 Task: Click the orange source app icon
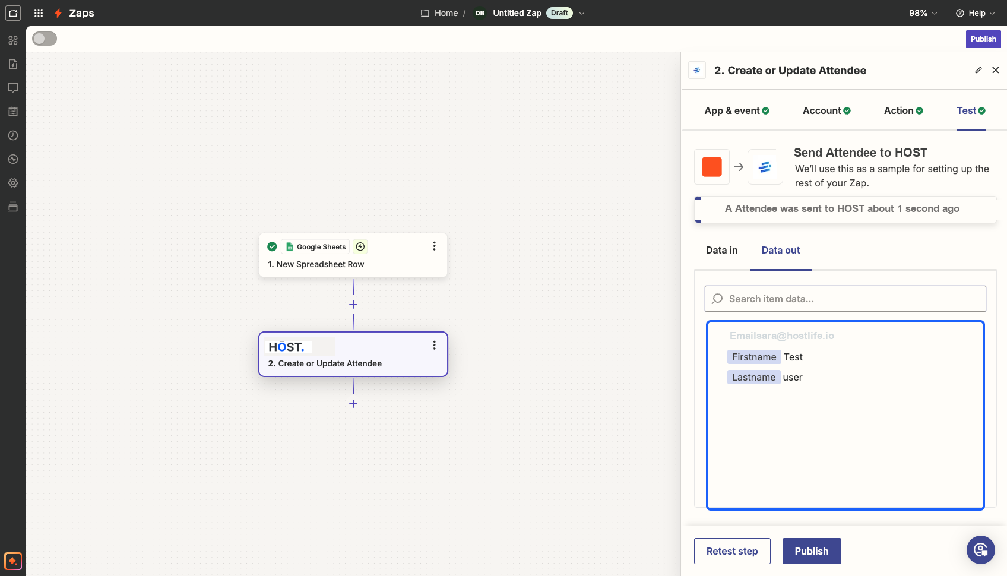(712, 167)
